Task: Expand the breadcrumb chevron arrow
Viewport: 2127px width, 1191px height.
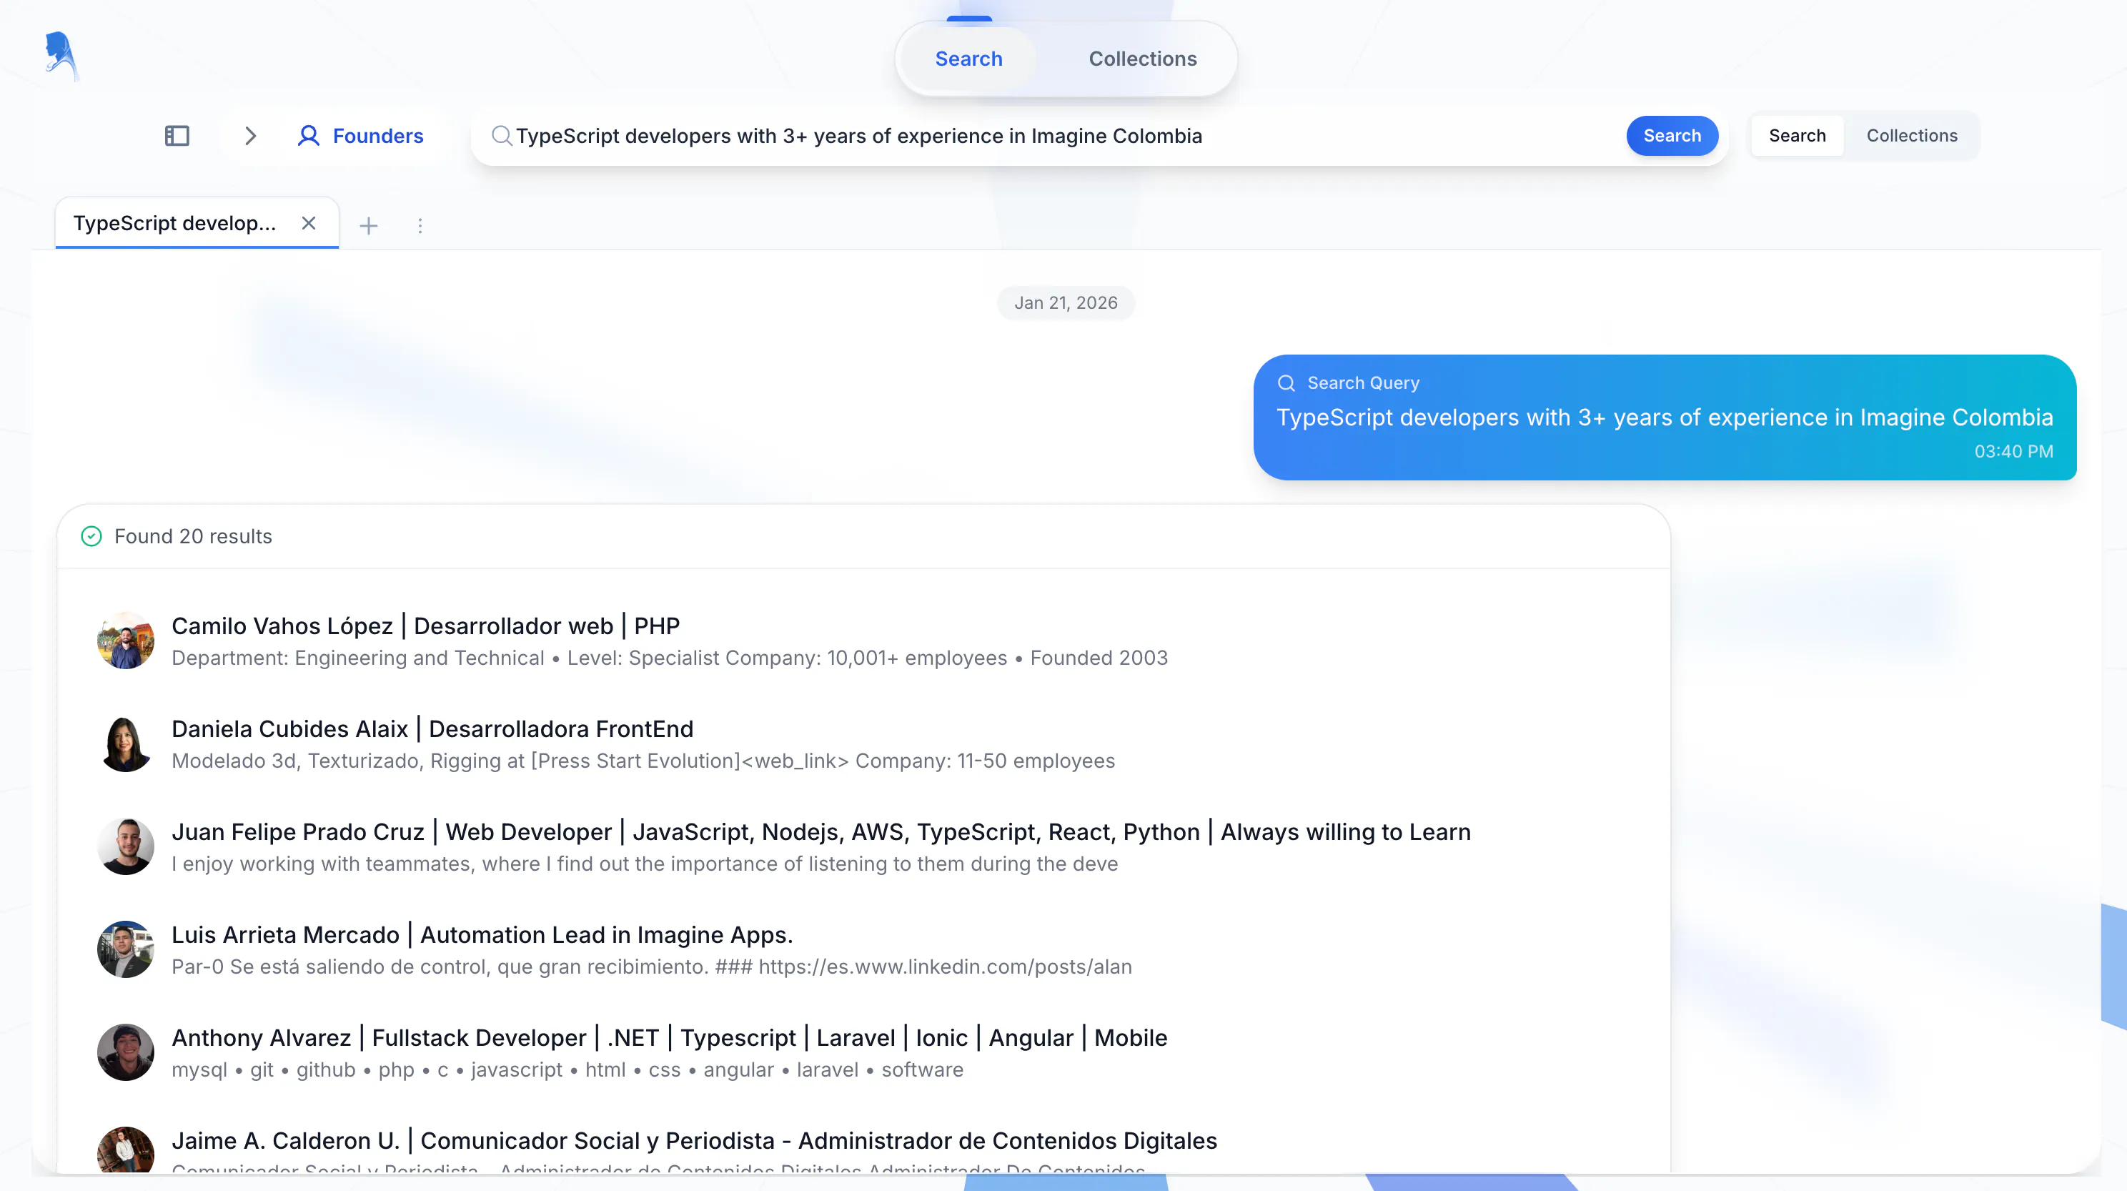Action: pos(251,135)
